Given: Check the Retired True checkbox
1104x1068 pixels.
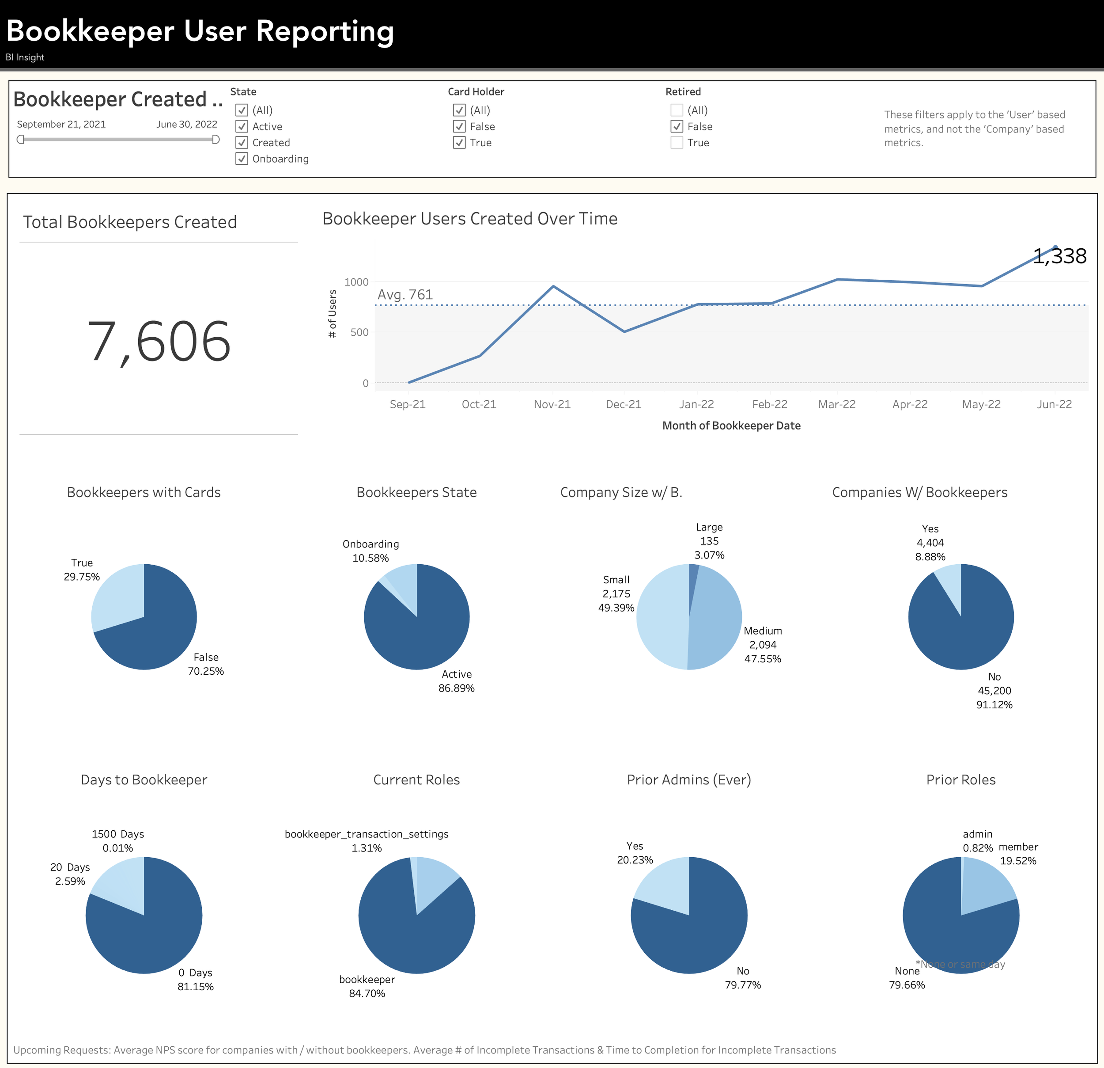Looking at the screenshot, I should 677,143.
